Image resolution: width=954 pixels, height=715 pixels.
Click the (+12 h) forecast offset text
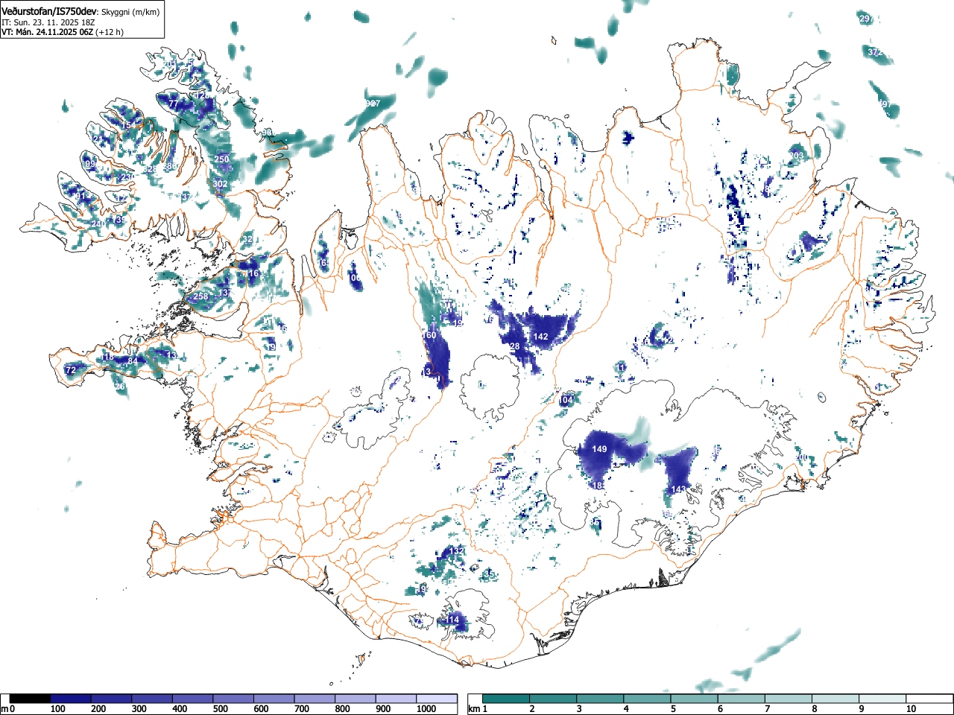pos(110,32)
